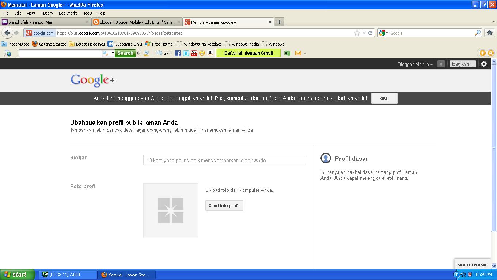Click Daftarlah dengan Gmail button
The image size is (497, 280).
[x=248, y=53]
